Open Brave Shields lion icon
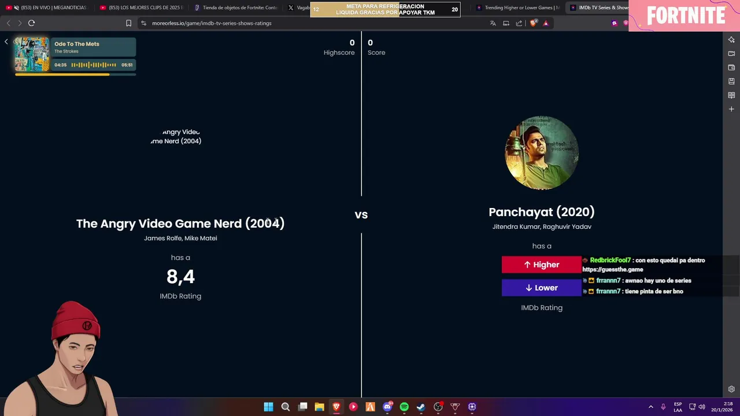 point(533,23)
